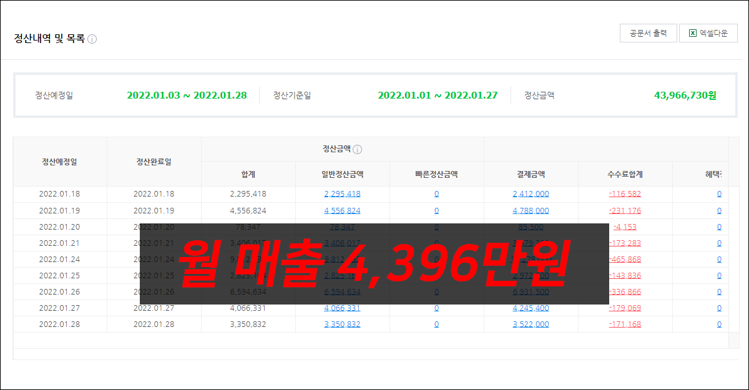The height and width of the screenshot is (390, 749).
Task: Open 결제금액 link 2,412,000
Action: tap(531, 194)
